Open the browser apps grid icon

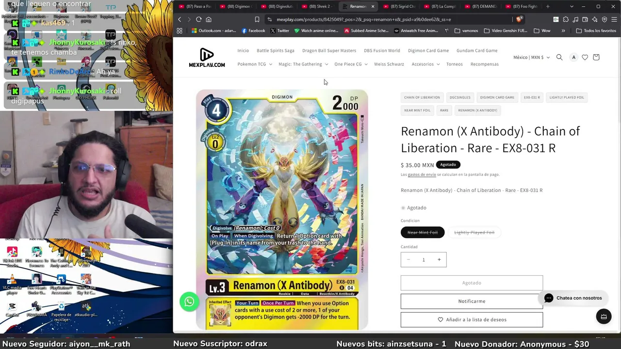180,31
